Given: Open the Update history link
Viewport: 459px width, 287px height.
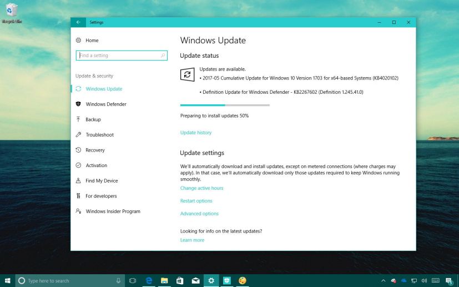Looking at the screenshot, I should coord(196,133).
